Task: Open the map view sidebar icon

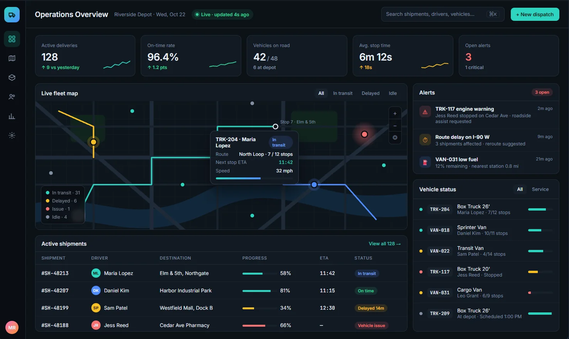Action: (x=12, y=58)
